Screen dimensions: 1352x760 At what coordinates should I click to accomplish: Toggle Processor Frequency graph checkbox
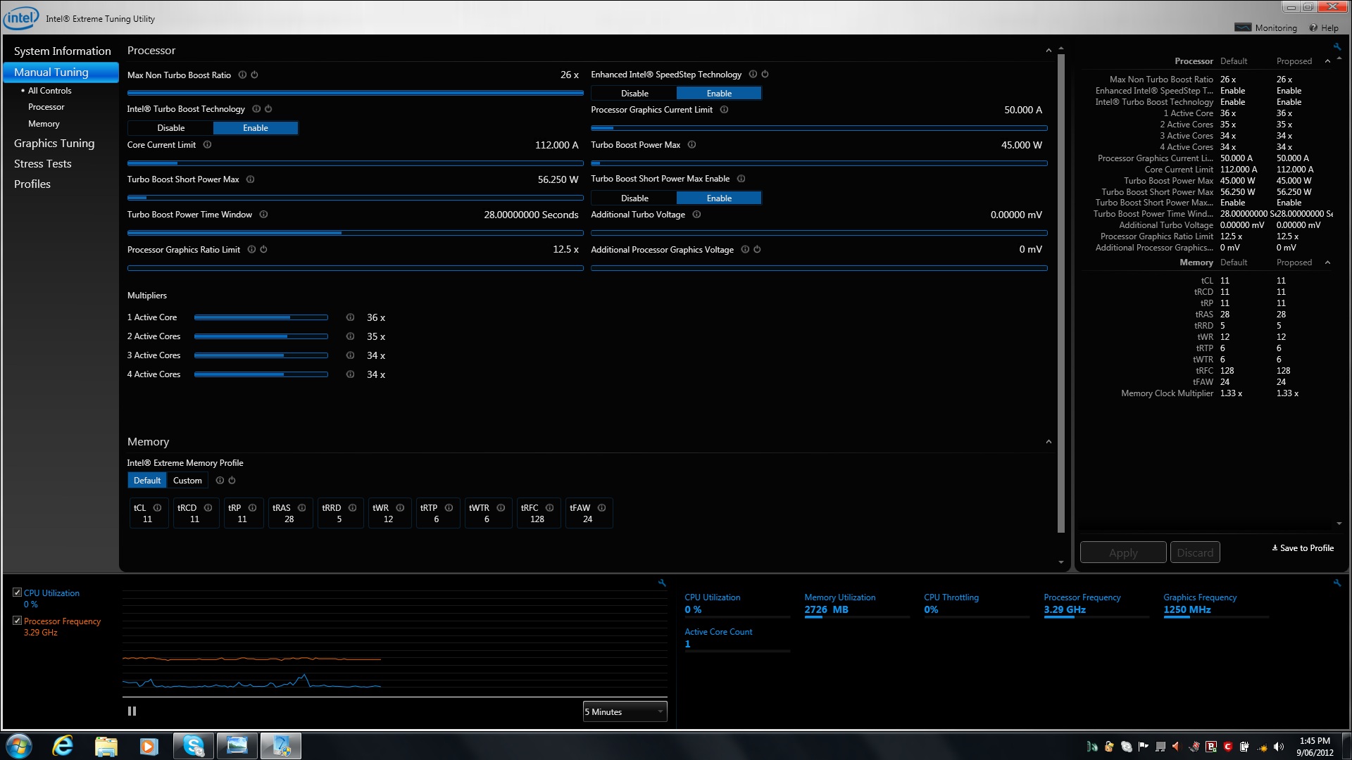(x=18, y=621)
